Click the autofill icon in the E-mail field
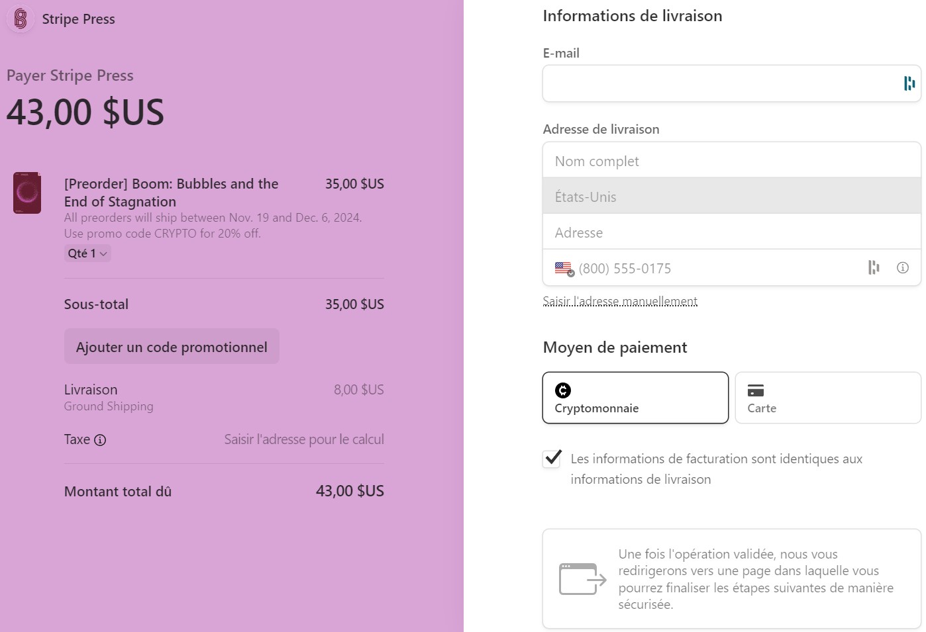The height and width of the screenshot is (632, 926). click(908, 83)
